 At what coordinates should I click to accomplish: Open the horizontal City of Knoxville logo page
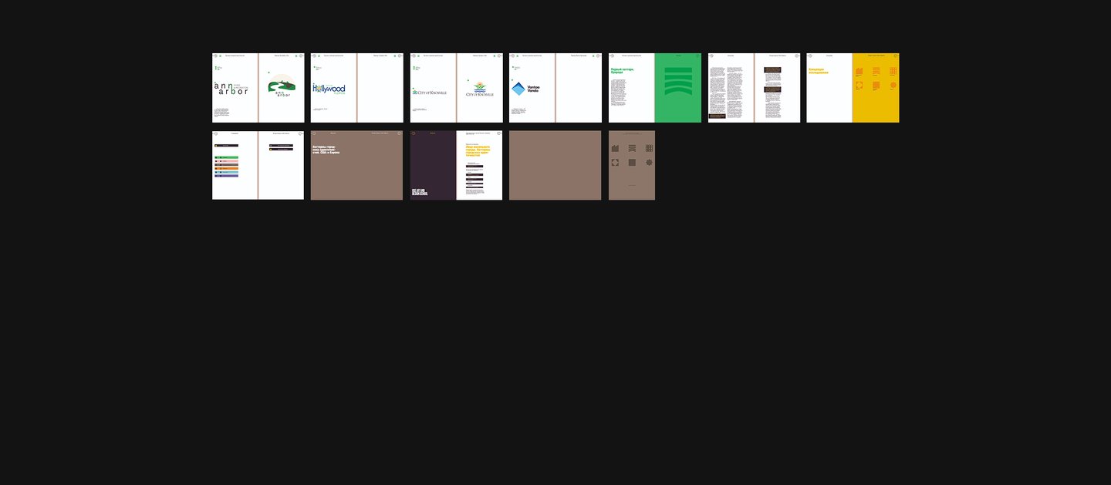pos(433,88)
